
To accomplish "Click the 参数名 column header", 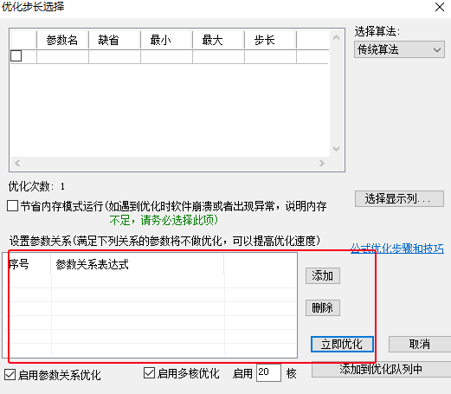I will [62, 40].
